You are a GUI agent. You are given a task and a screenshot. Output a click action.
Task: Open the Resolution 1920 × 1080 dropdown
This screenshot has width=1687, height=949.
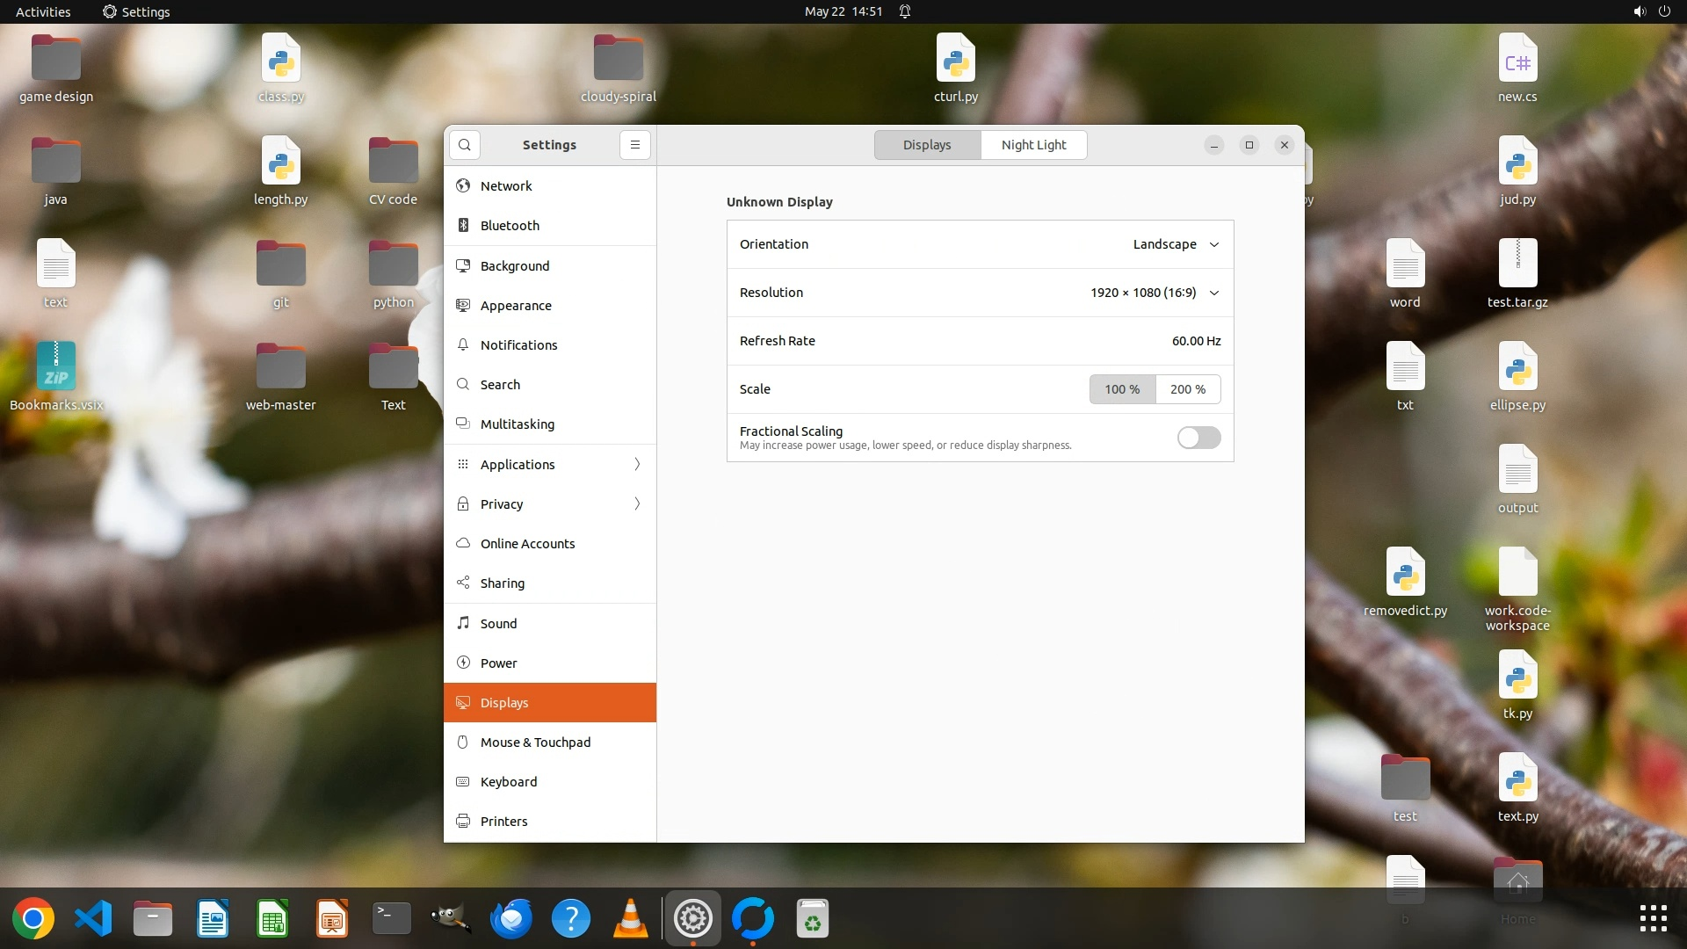(x=1155, y=293)
